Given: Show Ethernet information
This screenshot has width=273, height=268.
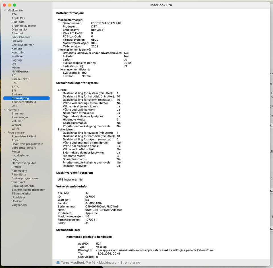Looking at the screenshot, I should click(17, 34).
